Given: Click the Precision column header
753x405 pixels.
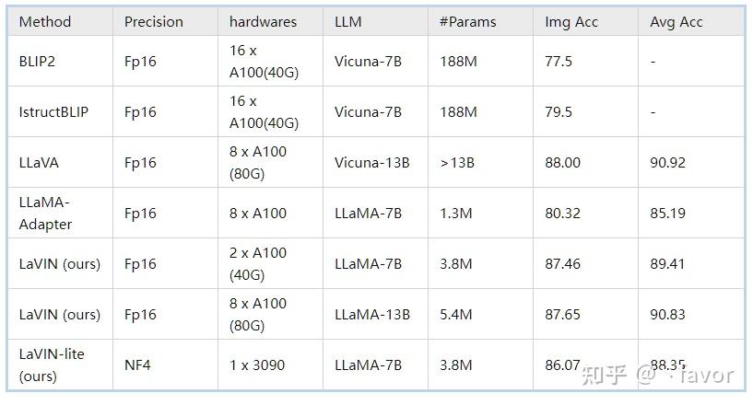Looking at the screenshot, I should coord(154,22).
